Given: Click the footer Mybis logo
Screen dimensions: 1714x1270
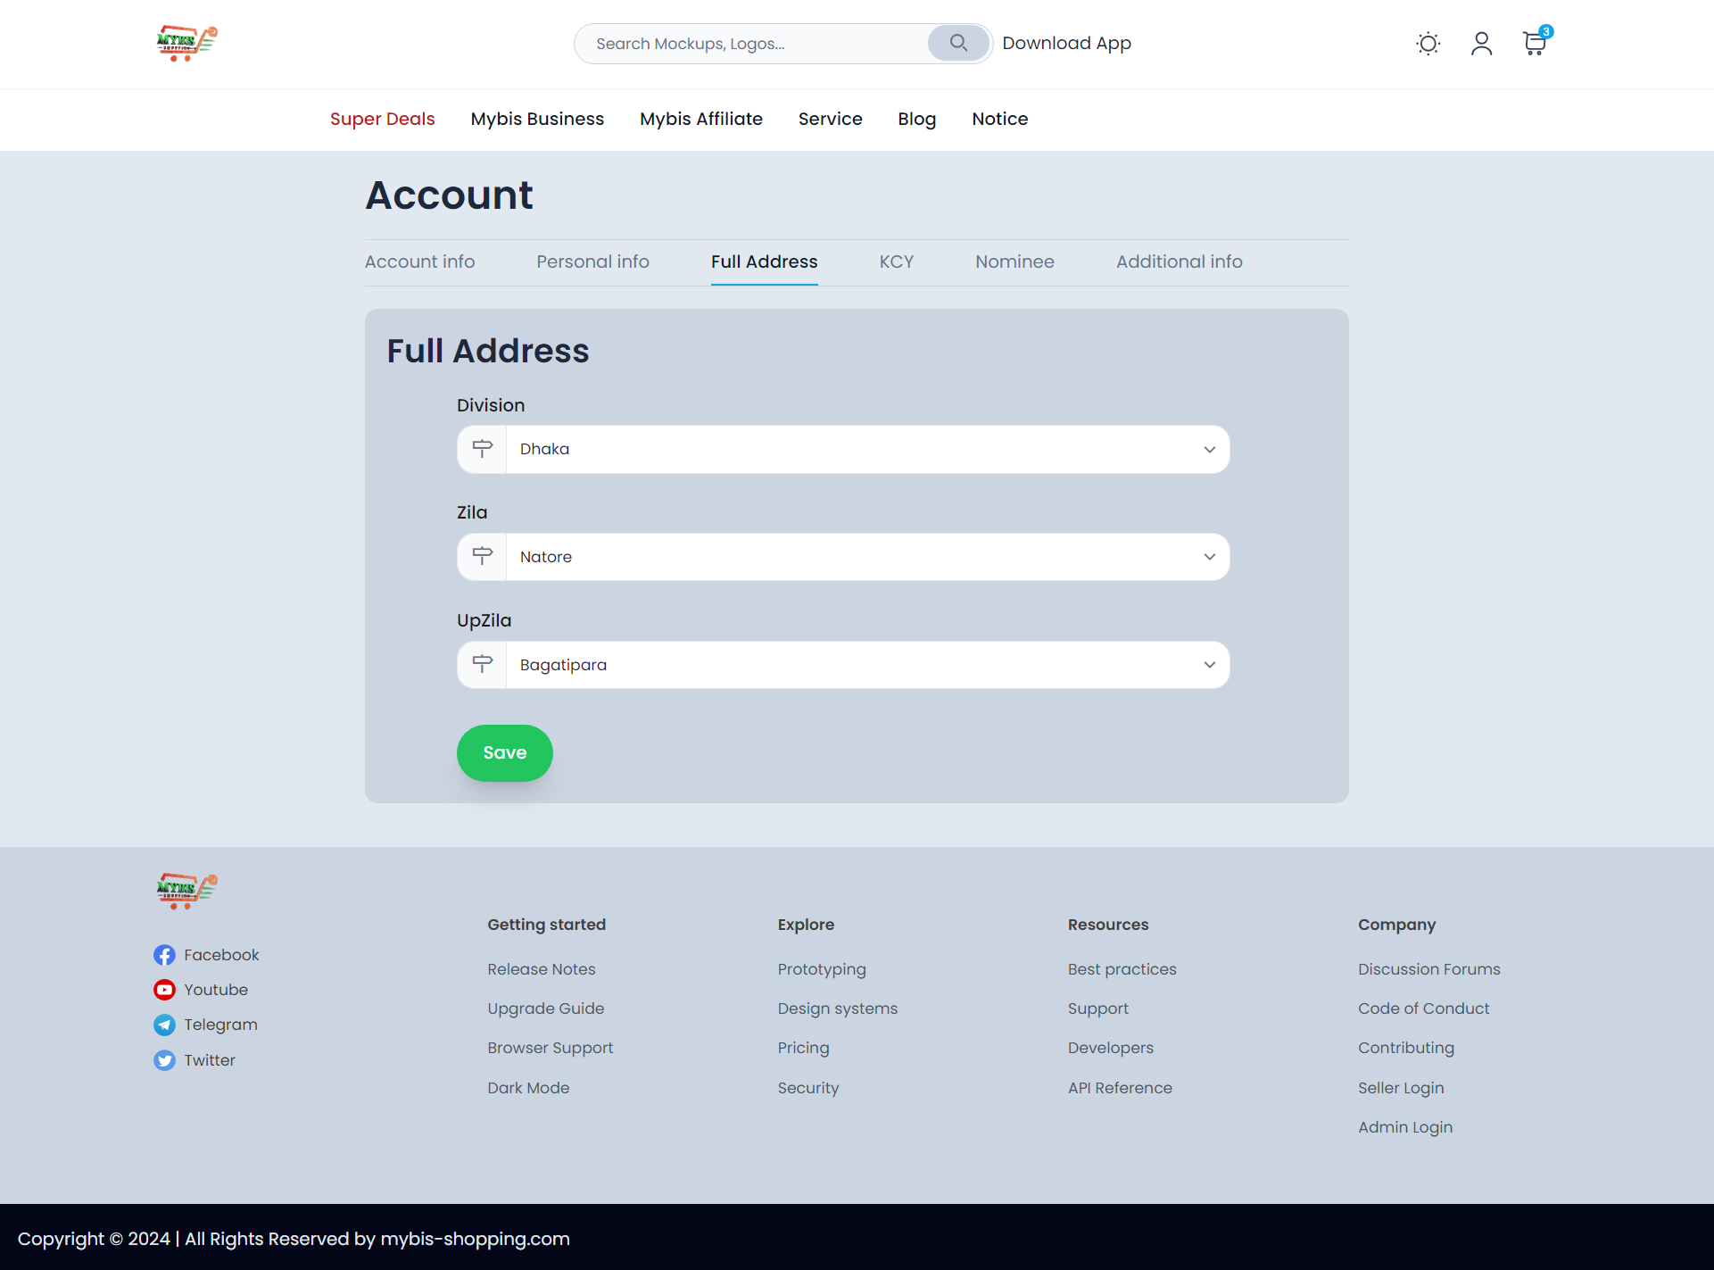Looking at the screenshot, I should (x=186, y=891).
